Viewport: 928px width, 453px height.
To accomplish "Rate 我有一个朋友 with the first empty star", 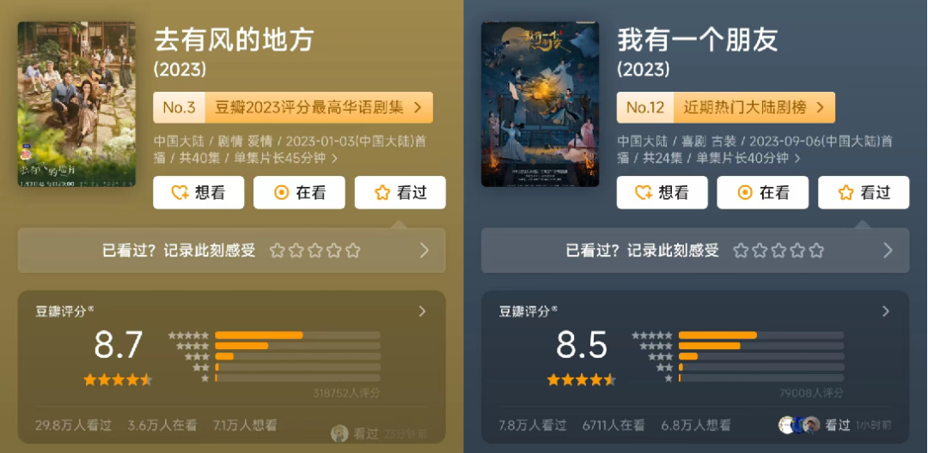I will tap(741, 251).
